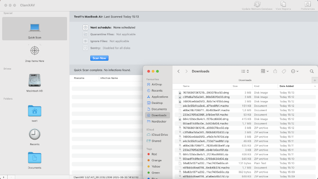Open Applications in Finder sidebar
The image size is (318, 179).
(157, 97)
